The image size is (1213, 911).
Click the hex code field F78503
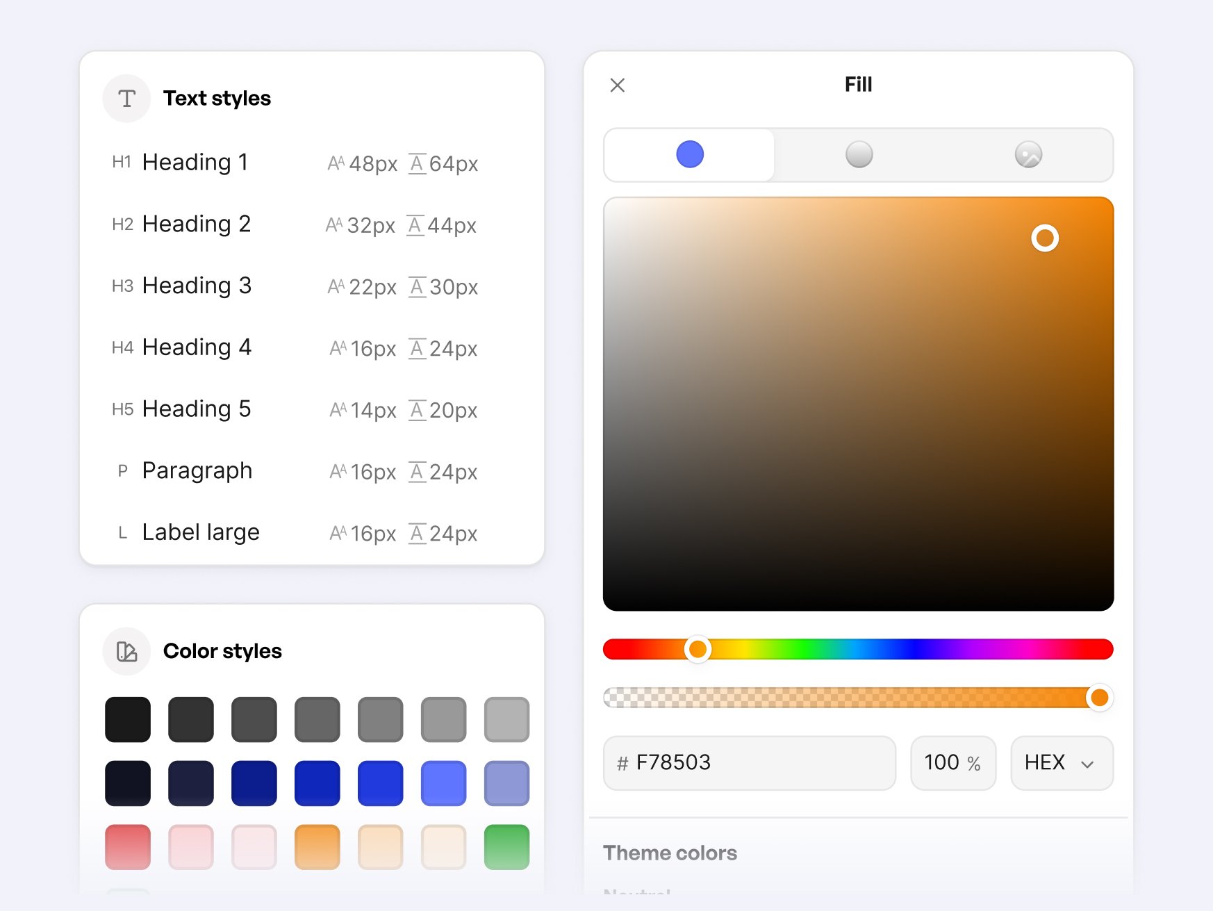tap(750, 763)
